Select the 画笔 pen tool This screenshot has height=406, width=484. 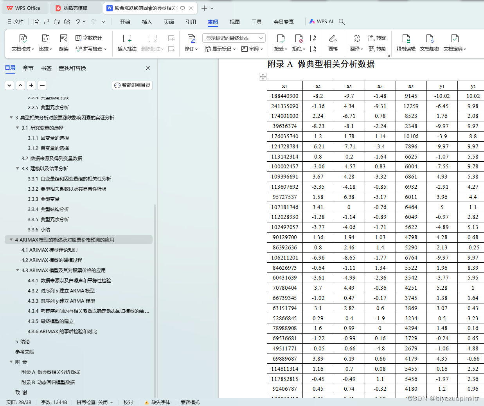click(x=333, y=43)
